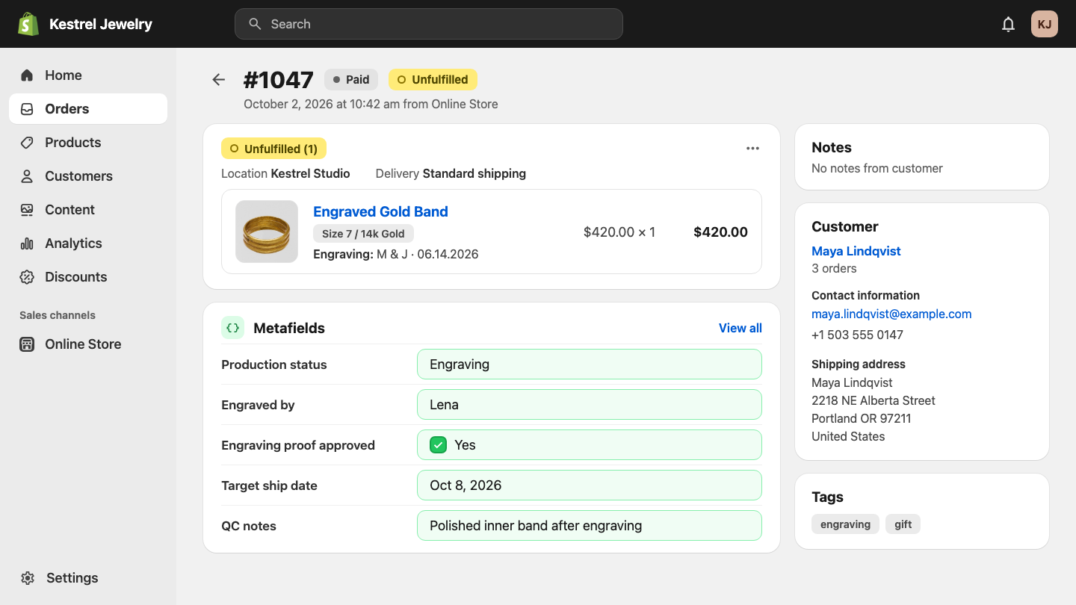Click the Analytics bar chart icon
The image size is (1076, 605).
27,243
